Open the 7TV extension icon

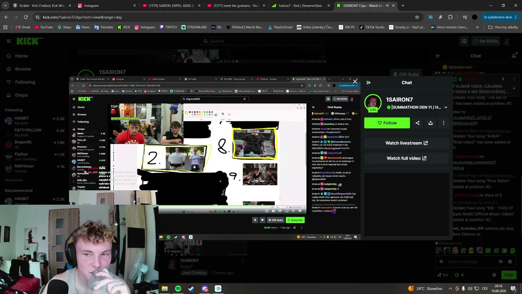[430, 17]
